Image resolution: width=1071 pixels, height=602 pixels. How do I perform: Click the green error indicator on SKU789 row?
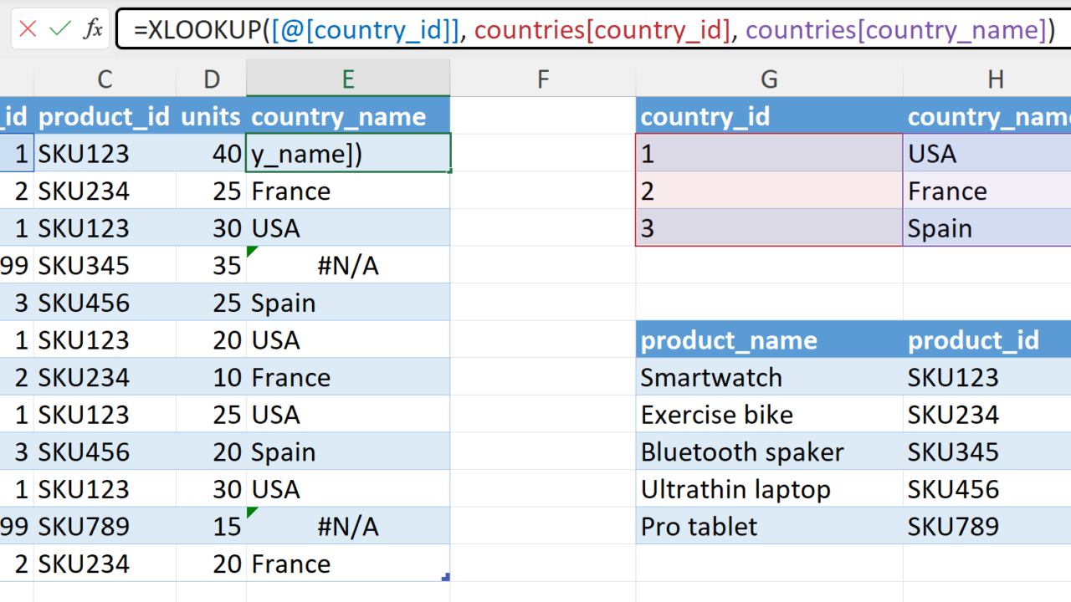(252, 512)
